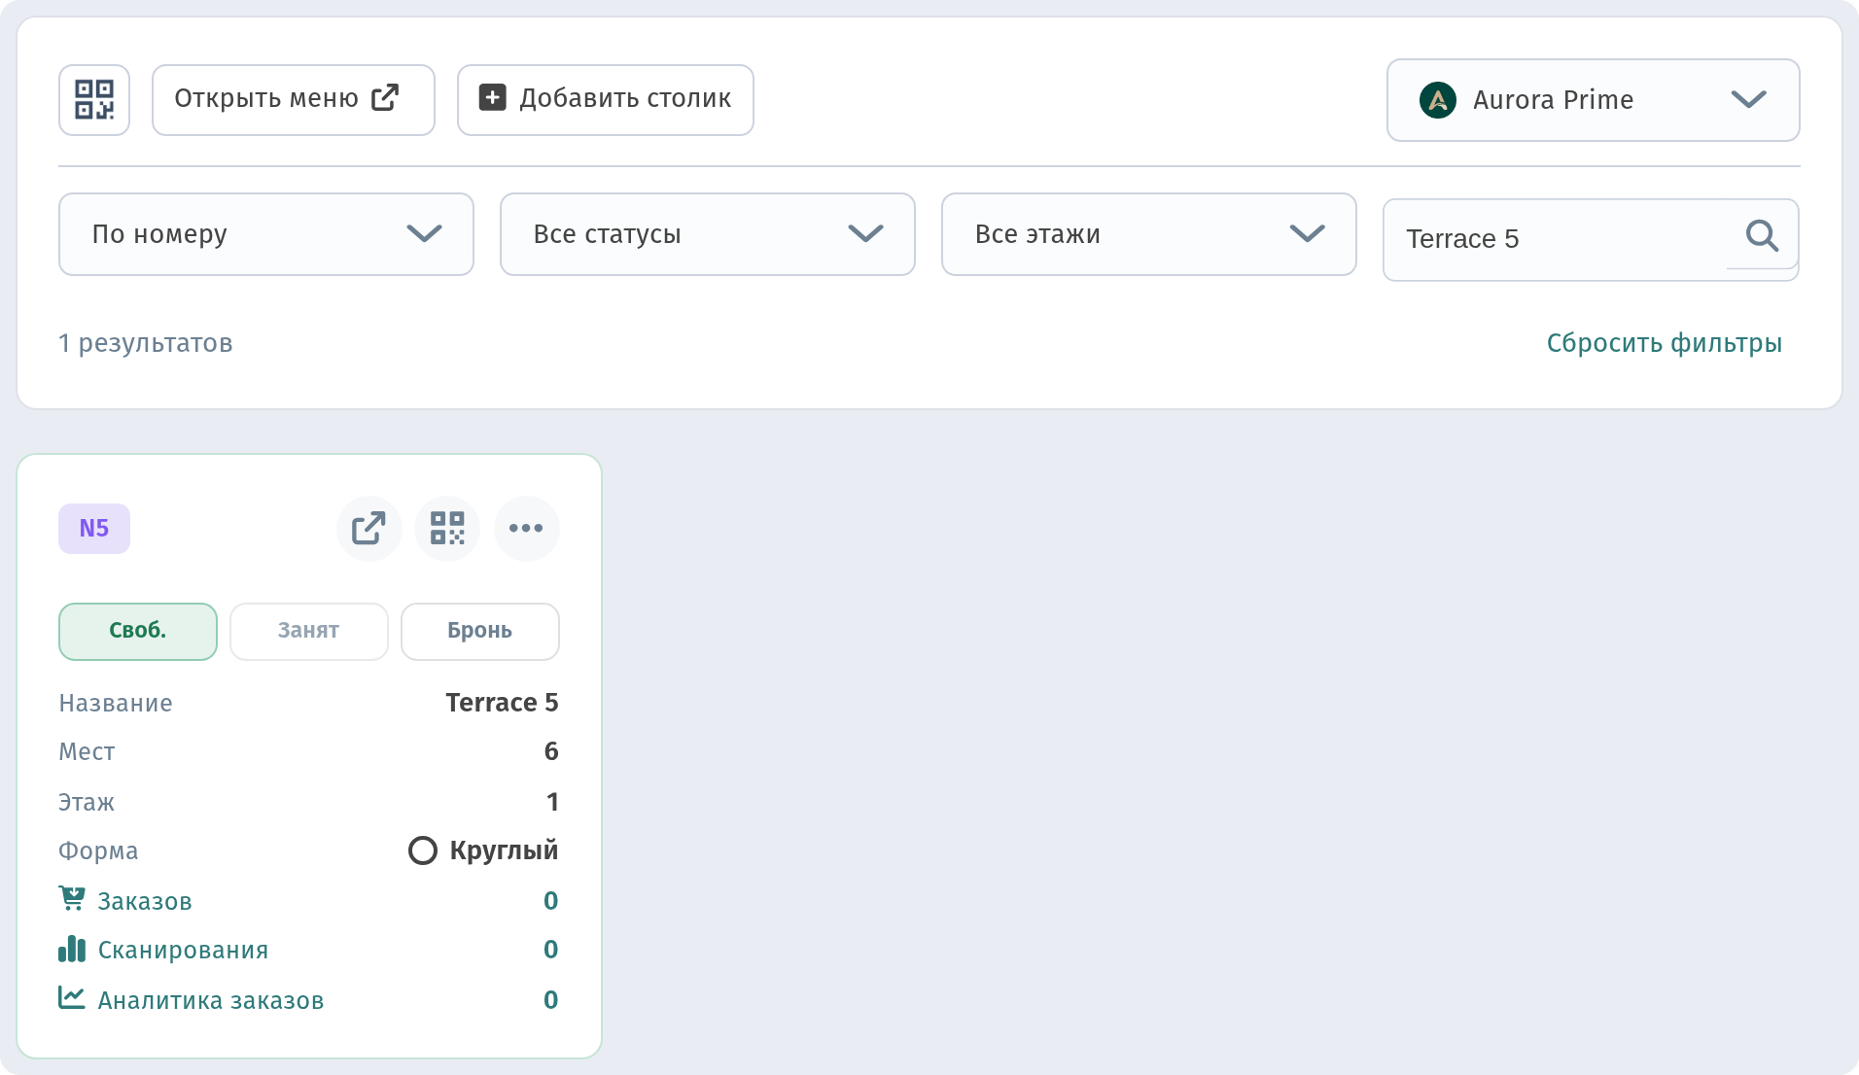The width and height of the screenshot is (1859, 1075).
Task: Click the line chart icon beside Аналитика заказов
Action: point(72,997)
